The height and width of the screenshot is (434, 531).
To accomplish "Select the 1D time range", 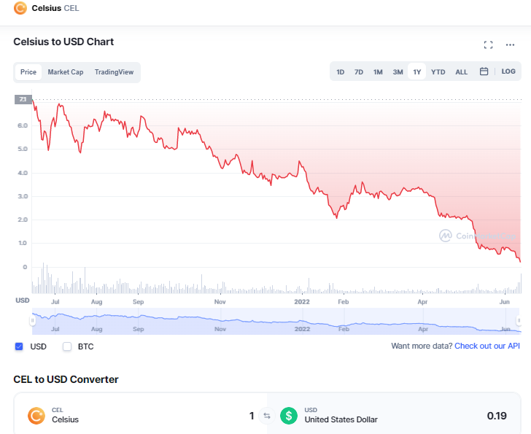I will coord(341,72).
